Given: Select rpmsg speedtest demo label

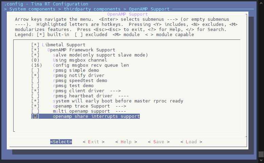Looking at the screenshot, I should coord(80,80).
